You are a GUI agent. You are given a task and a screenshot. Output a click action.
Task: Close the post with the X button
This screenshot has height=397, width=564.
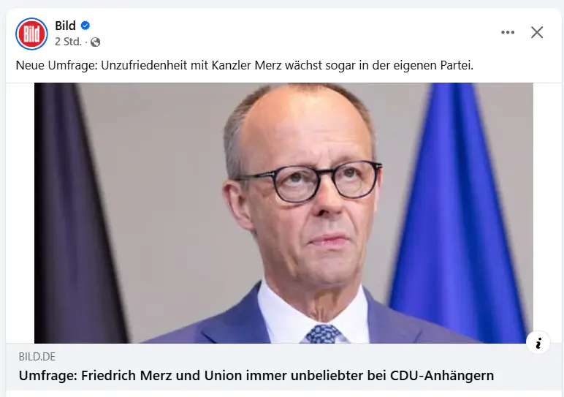537,33
